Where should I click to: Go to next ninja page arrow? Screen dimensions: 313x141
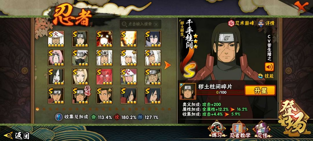click(167, 65)
